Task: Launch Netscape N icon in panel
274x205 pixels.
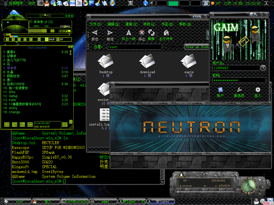Action: pyautogui.click(x=92, y=3)
